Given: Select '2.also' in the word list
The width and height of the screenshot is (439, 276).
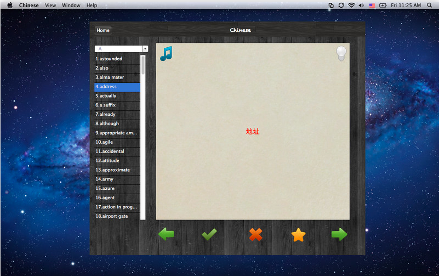Looking at the screenshot, I should coord(117,68).
